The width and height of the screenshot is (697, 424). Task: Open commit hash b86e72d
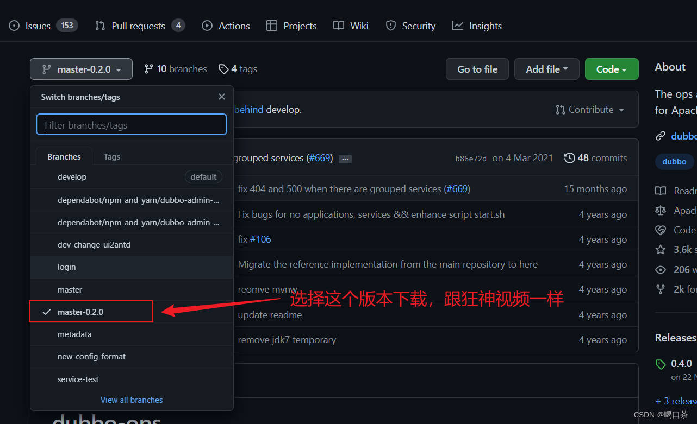(471, 159)
